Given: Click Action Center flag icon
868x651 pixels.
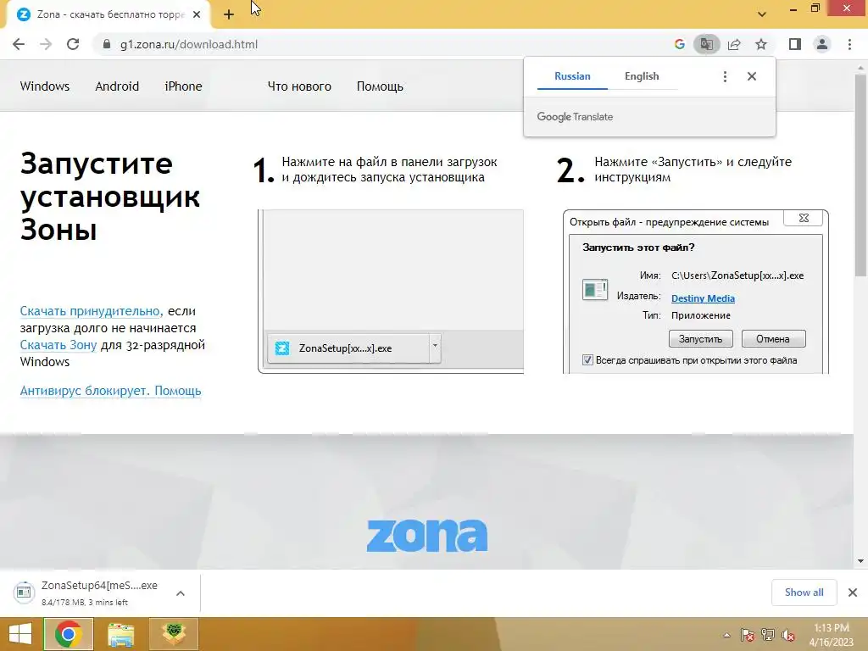Looking at the screenshot, I should tap(747, 635).
